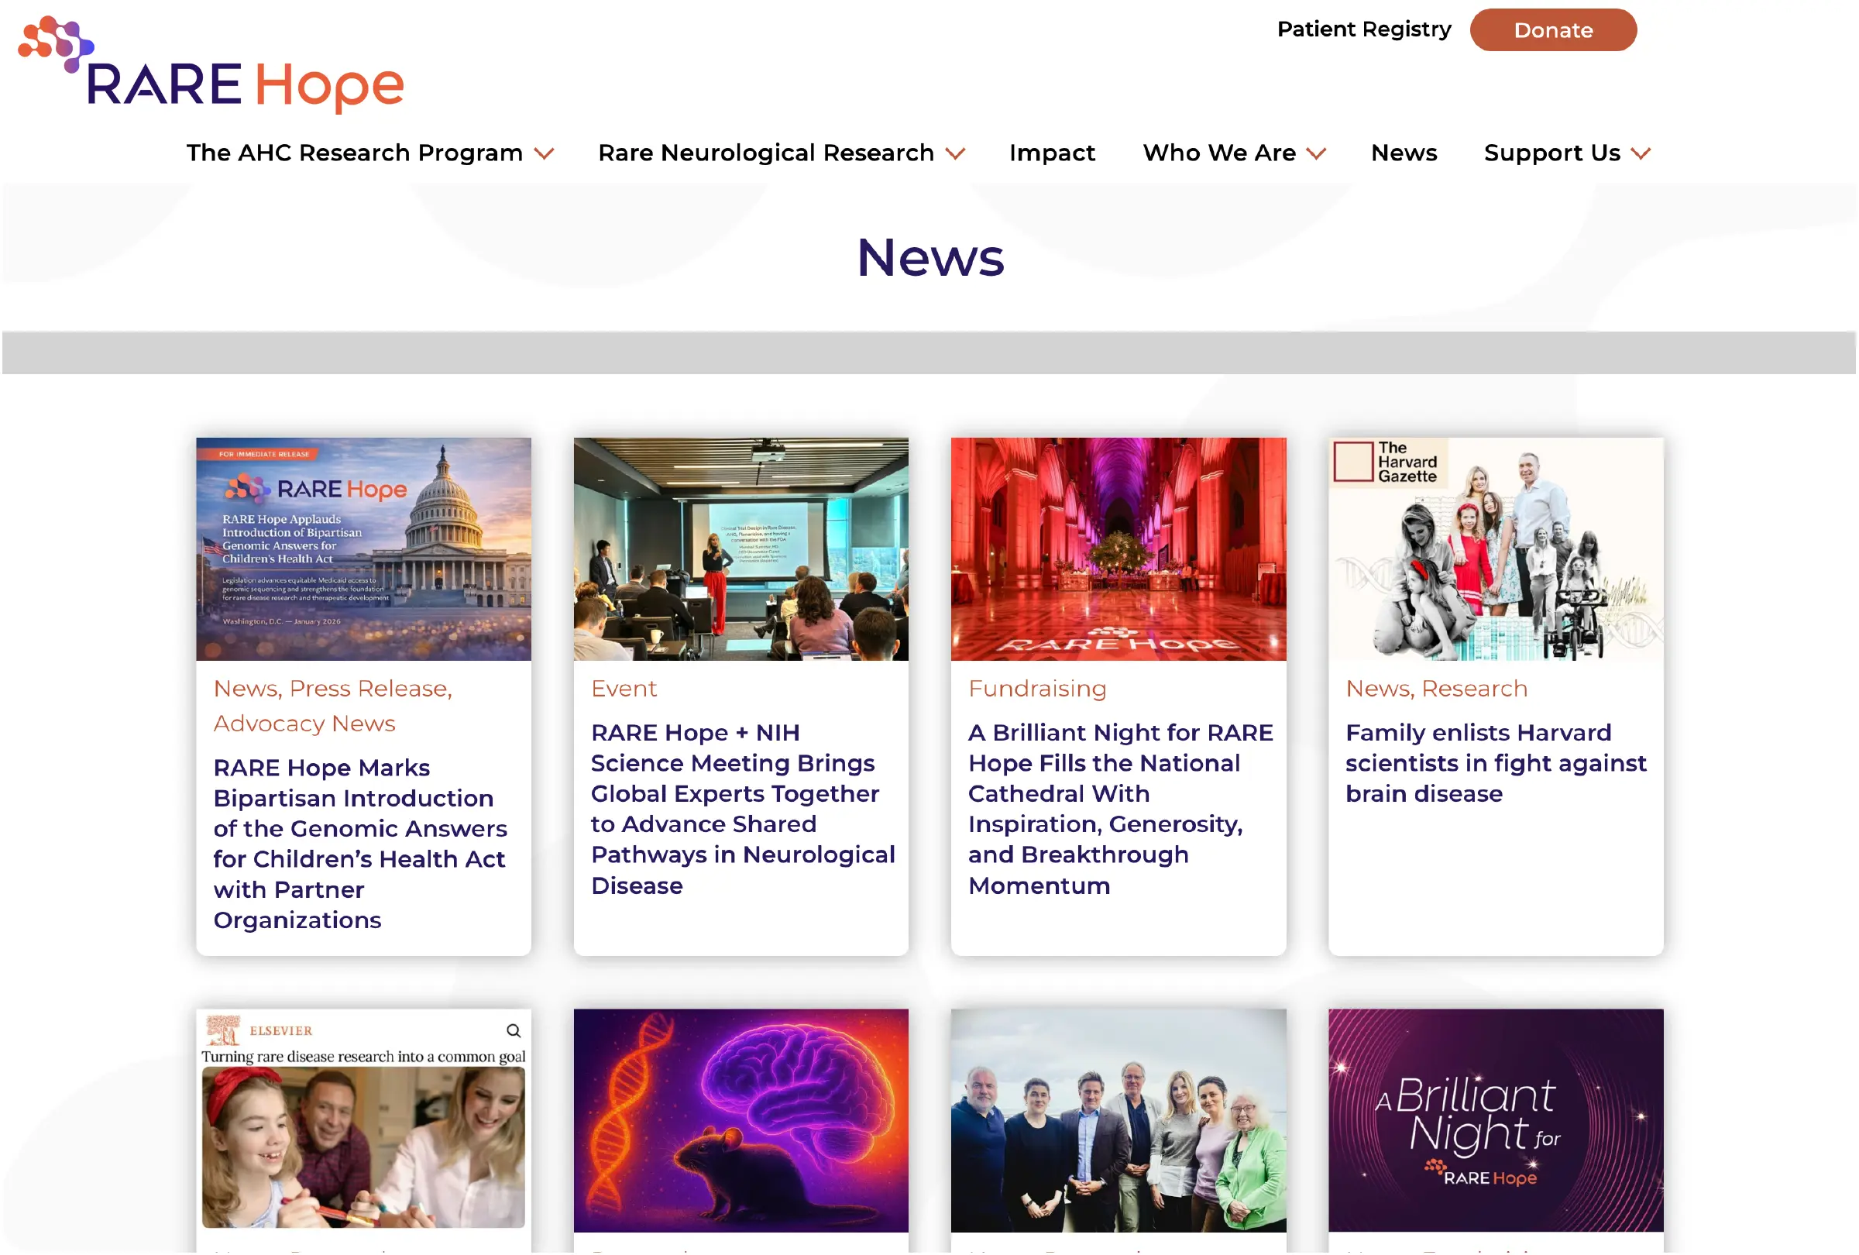
Task: Expand chevron next to Rare Neurological Research
Action: click(x=955, y=153)
